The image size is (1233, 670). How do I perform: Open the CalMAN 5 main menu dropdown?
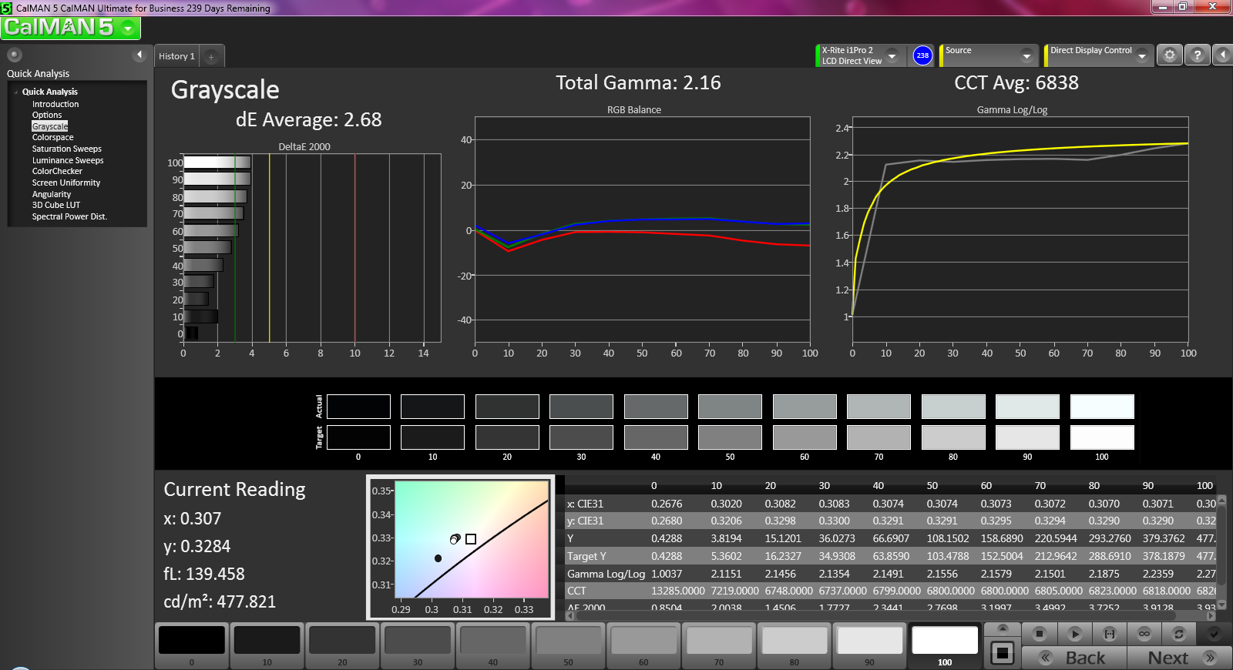[127, 28]
